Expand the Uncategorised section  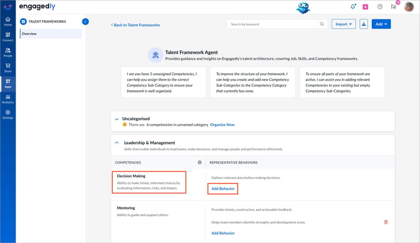117,119
